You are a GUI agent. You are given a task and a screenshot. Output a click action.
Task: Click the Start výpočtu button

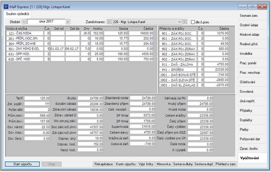22,164
